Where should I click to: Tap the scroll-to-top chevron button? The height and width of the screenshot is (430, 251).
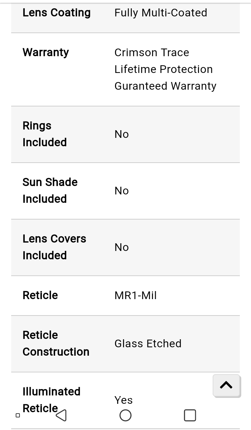tap(226, 385)
